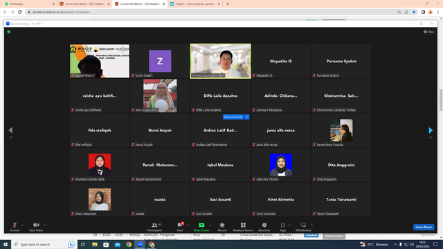Image resolution: width=443 pixels, height=249 pixels.
Task: Select Purnama Syukro participant name
Action: [341, 62]
